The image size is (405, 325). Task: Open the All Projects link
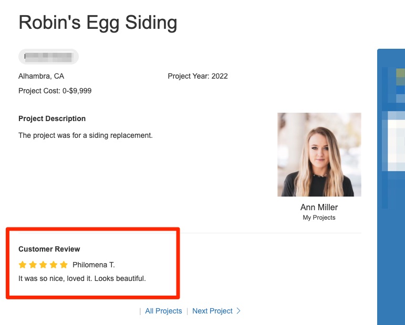(163, 311)
